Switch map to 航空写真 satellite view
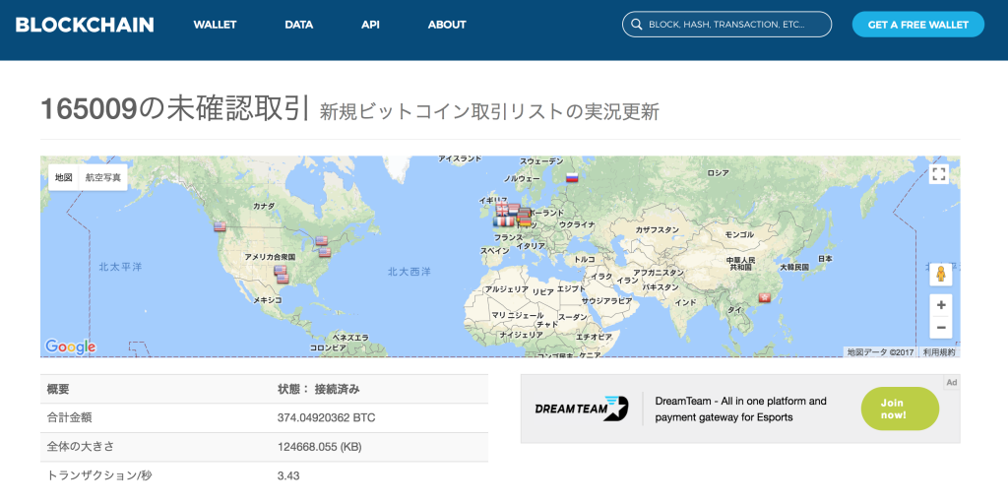Image resolution: width=1008 pixels, height=504 pixels. click(103, 177)
